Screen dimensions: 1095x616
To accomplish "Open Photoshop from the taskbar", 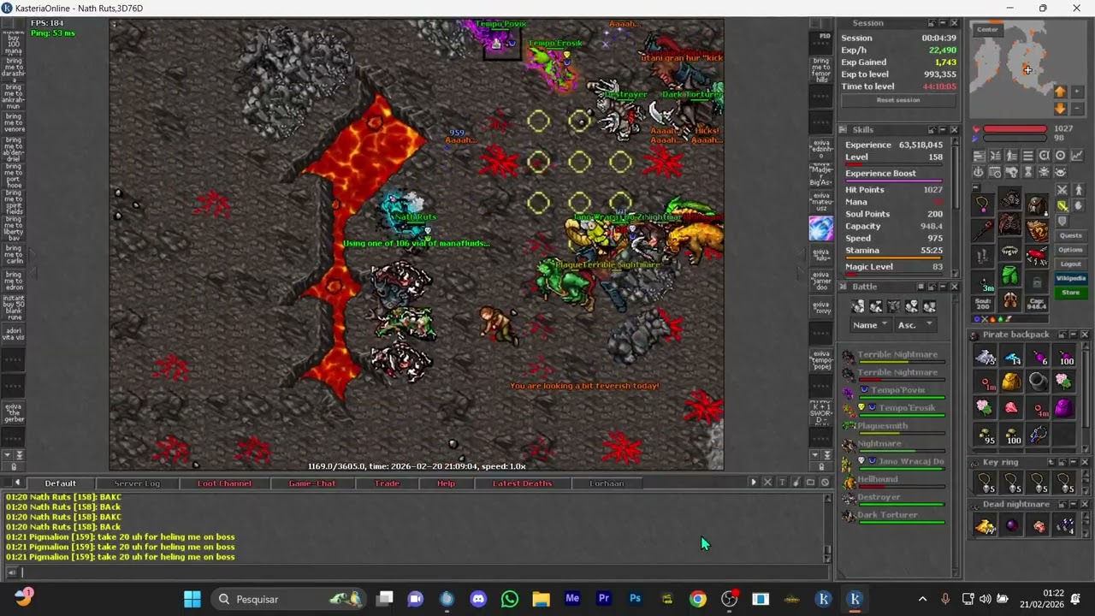I will [x=635, y=599].
